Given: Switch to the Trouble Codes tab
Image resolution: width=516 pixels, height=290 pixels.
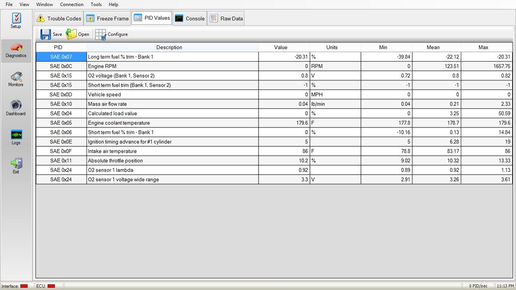Looking at the screenshot, I should [x=59, y=19].
